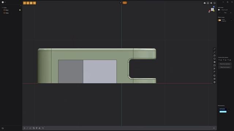Click the small arrow above the outliner list
The image size is (234, 131).
pos(21,6)
